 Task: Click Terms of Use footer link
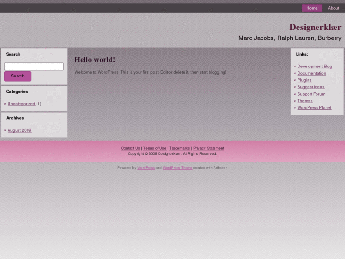click(155, 148)
